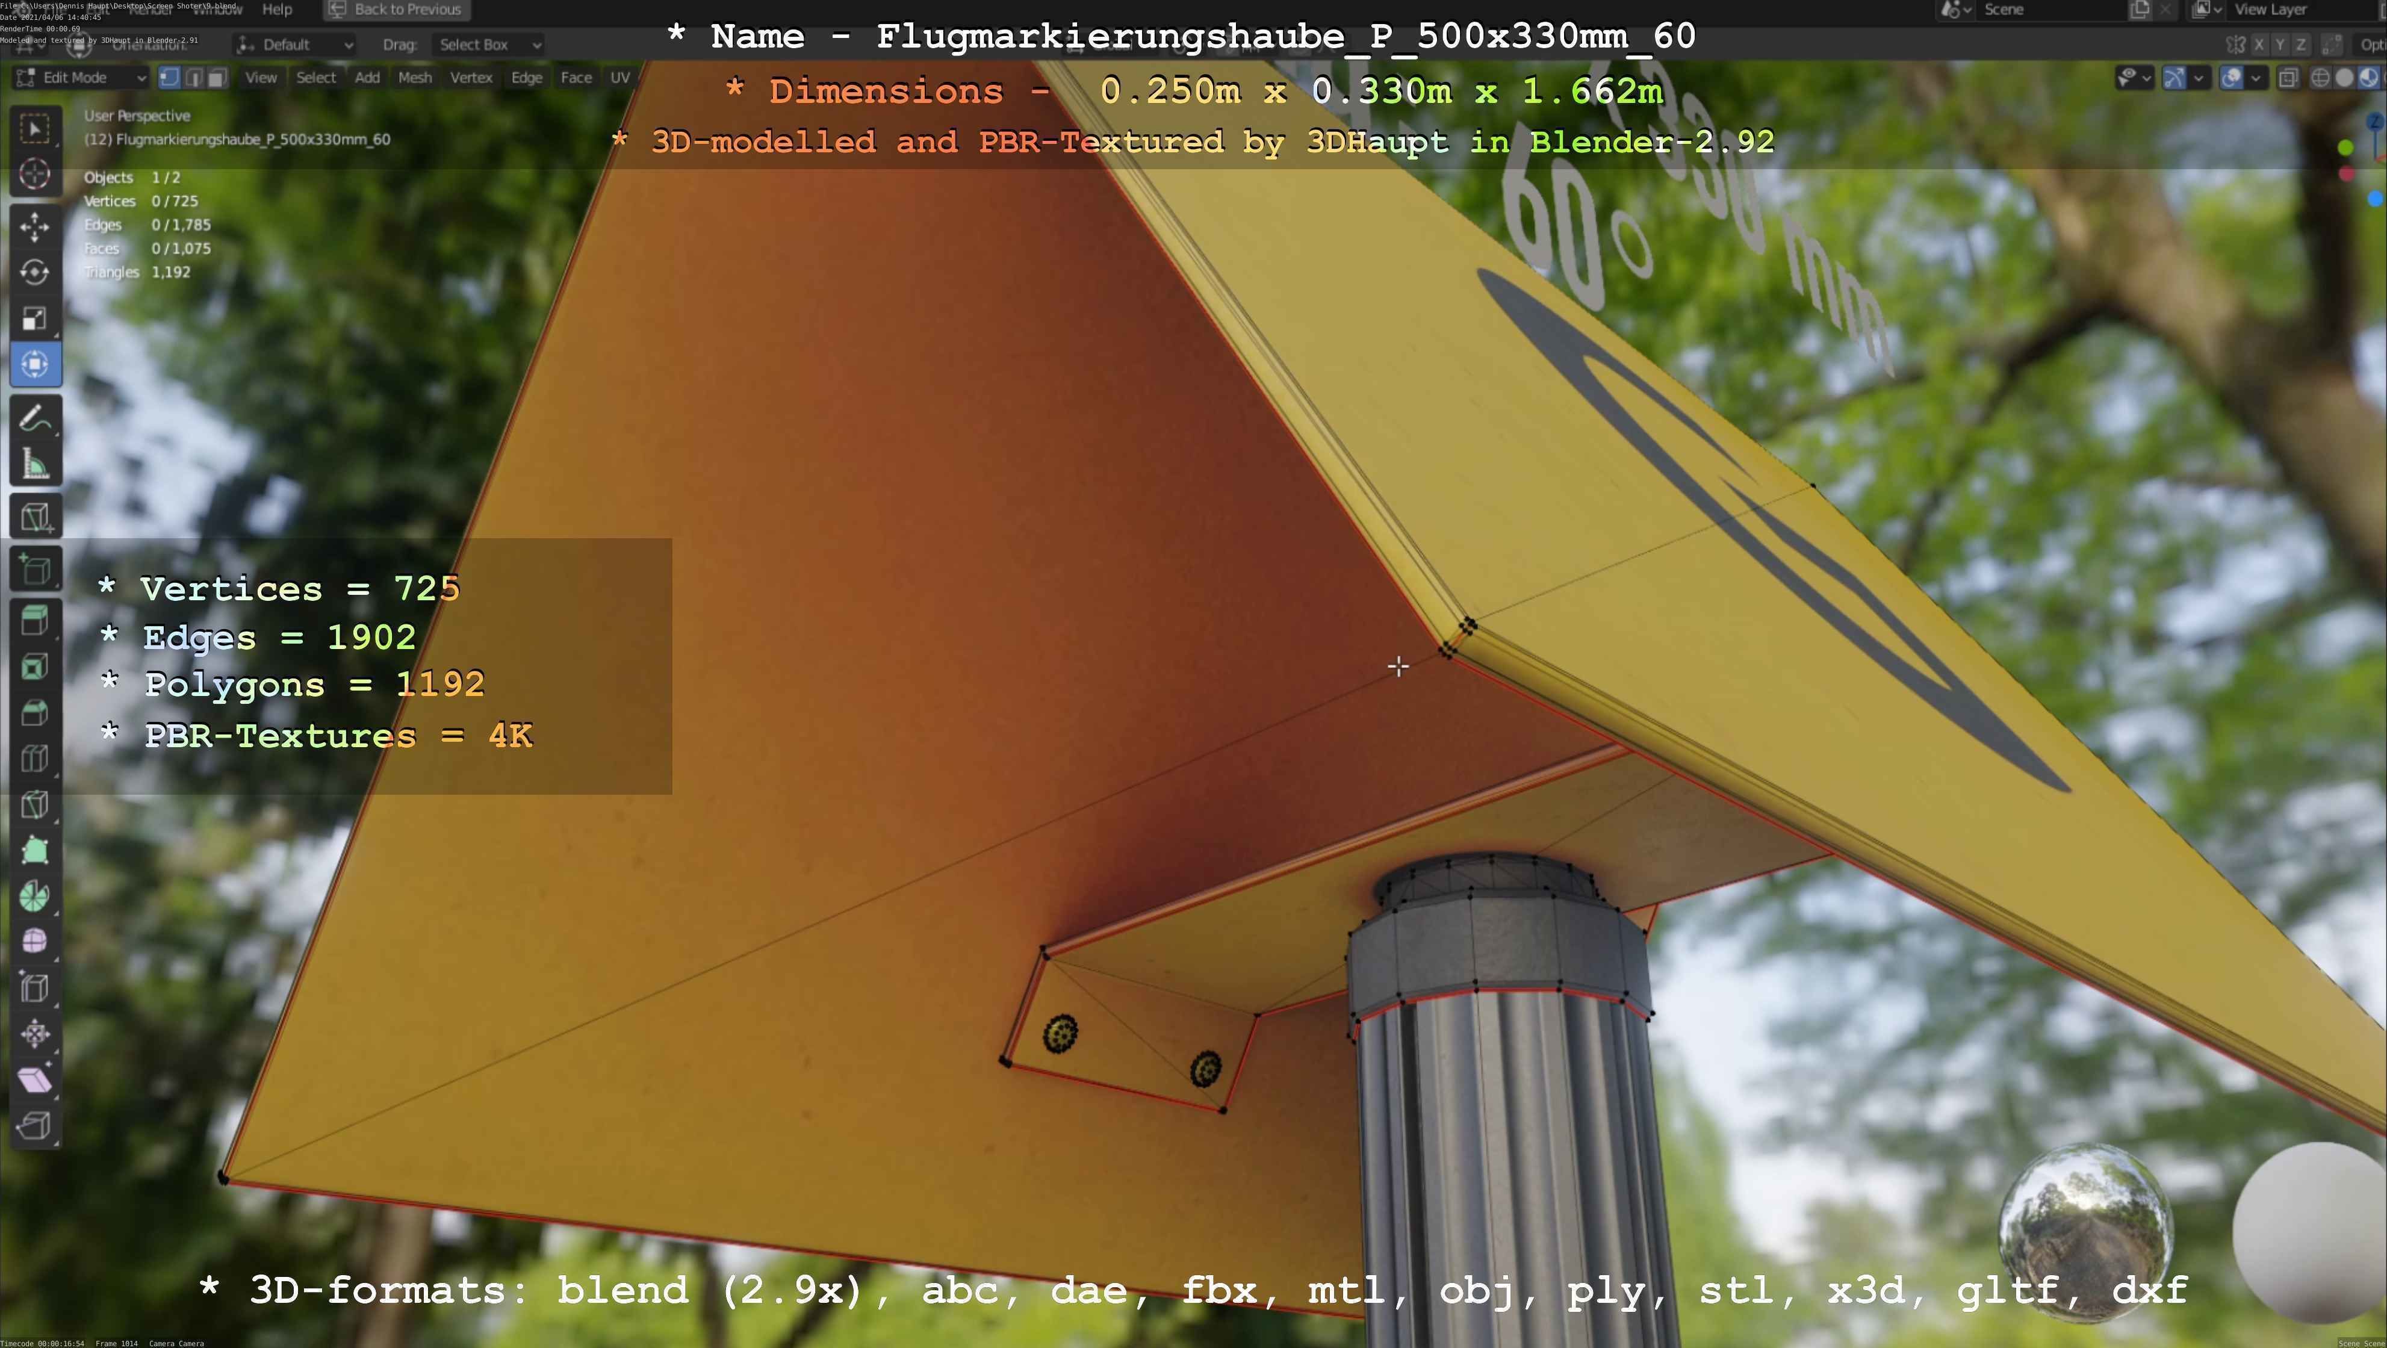
Task: Click the mesh symmetry butterfly icon
Action: [2236, 45]
